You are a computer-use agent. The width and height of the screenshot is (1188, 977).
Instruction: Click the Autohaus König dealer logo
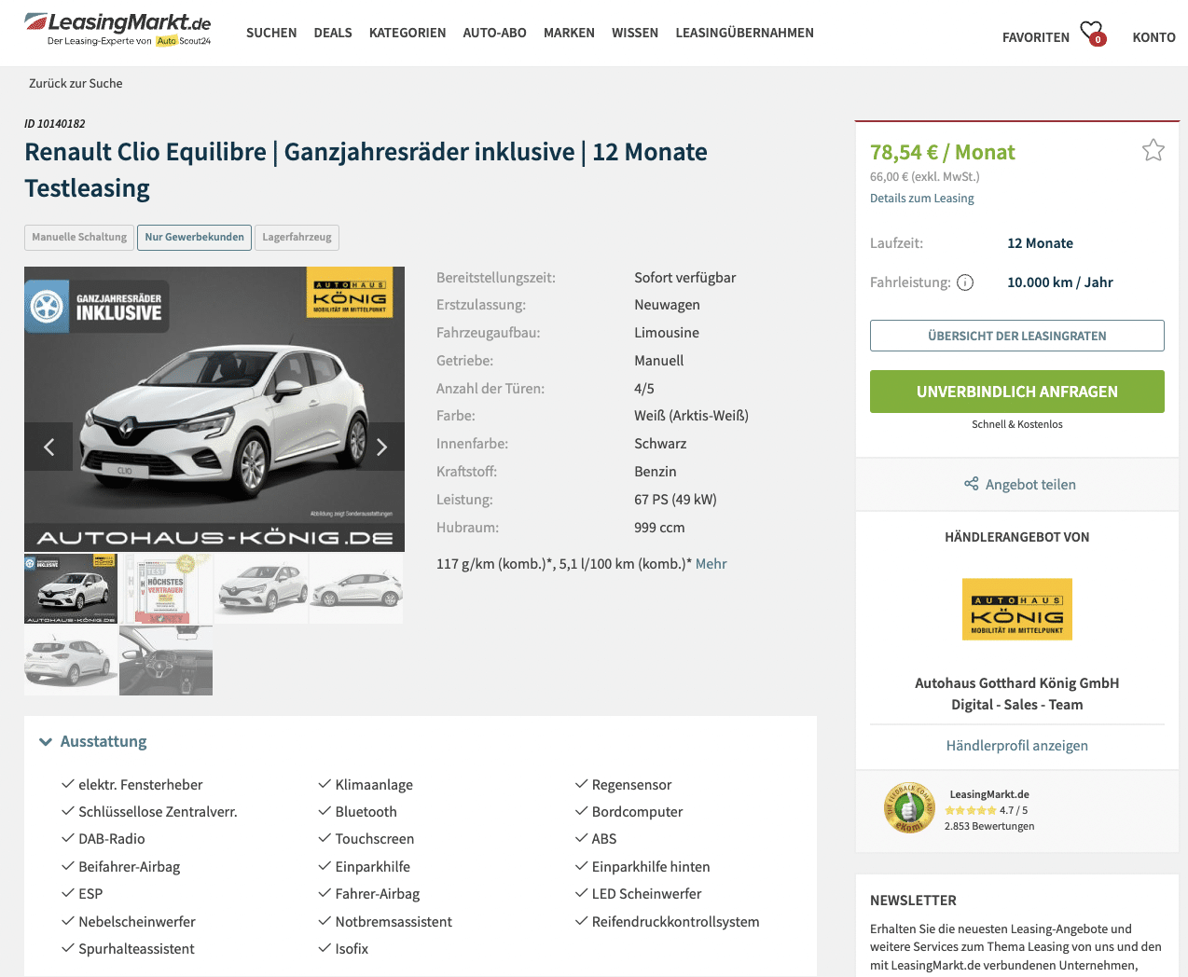[x=1016, y=610]
